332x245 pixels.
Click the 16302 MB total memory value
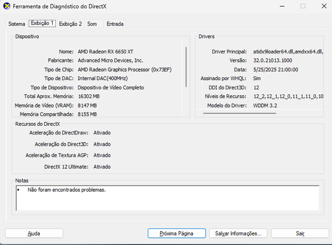(x=89, y=97)
